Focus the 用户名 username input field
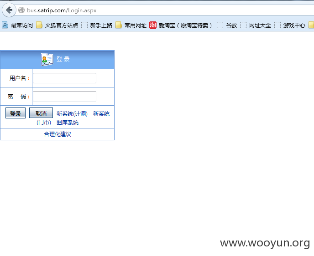Image resolution: width=314 pixels, height=256 pixels. coord(64,78)
